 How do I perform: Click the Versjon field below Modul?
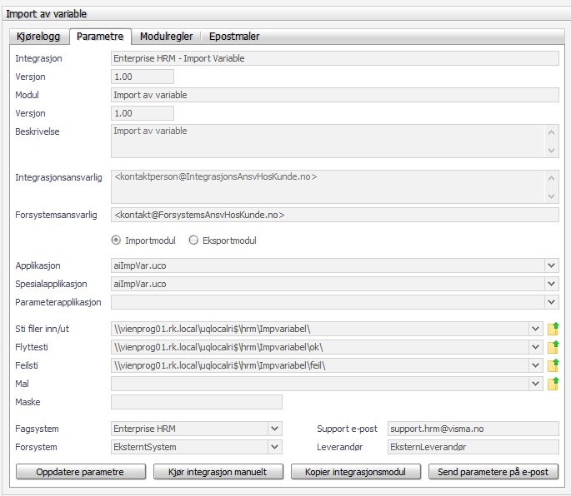point(143,113)
